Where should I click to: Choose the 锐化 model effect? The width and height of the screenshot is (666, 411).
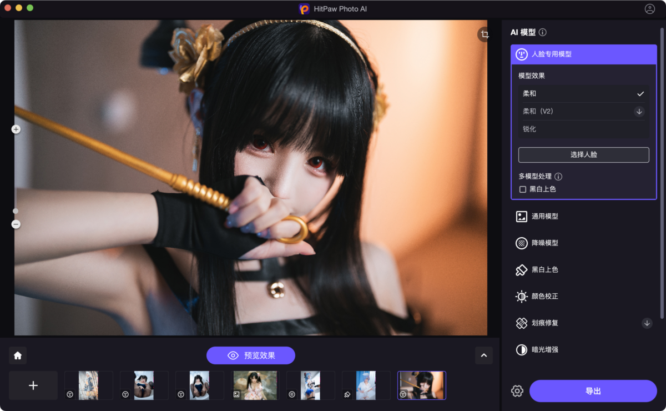click(x=583, y=129)
